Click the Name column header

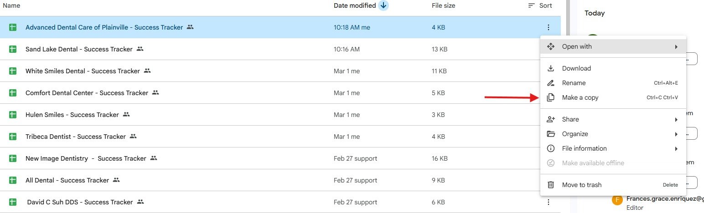tap(11, 5)
